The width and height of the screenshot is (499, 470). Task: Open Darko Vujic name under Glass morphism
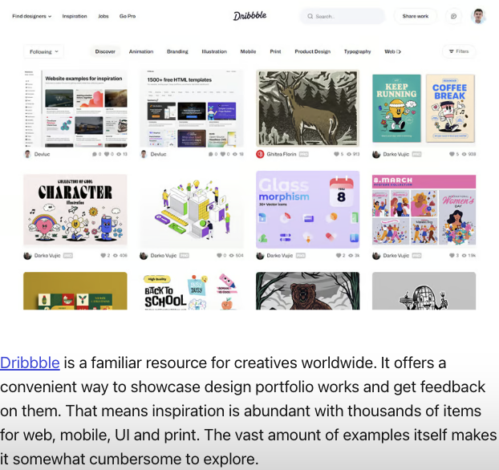click(x=280, y=256)
